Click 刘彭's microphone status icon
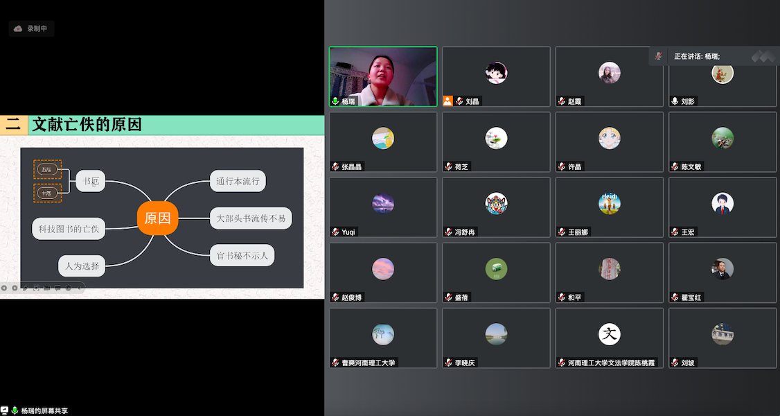 tap(674, 101)
